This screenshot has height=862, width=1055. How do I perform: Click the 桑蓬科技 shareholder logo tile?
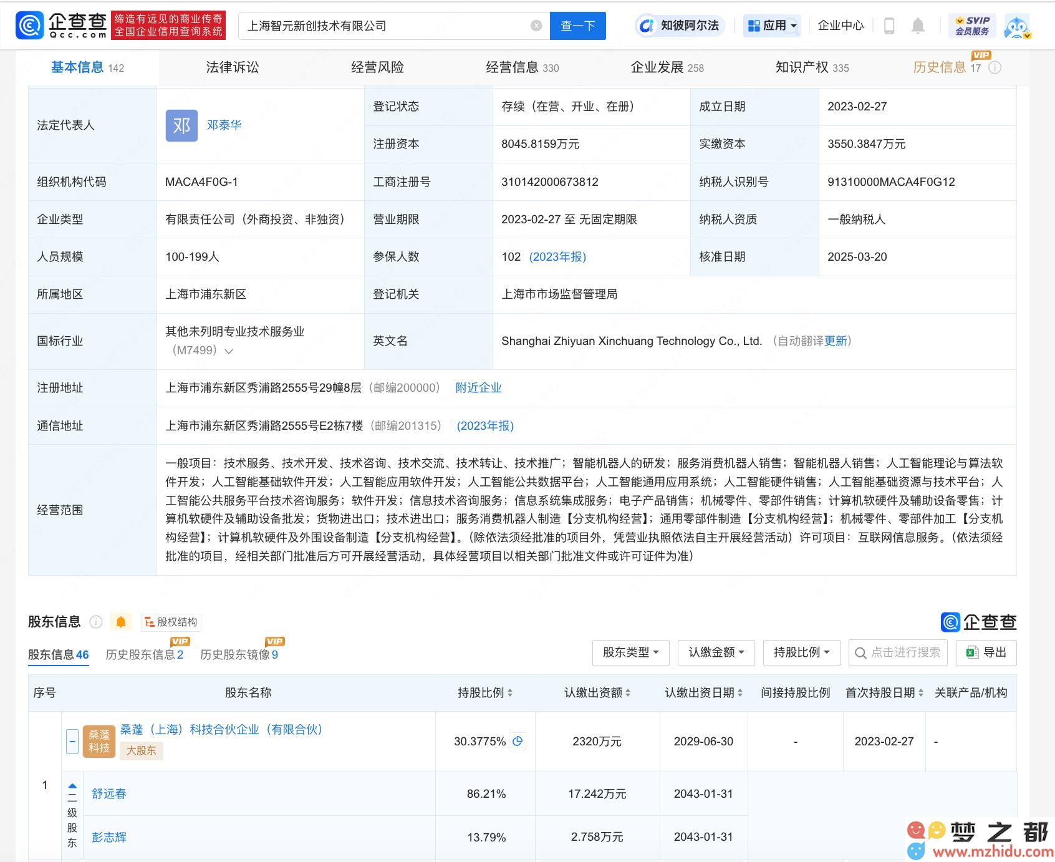click(99, 741)
